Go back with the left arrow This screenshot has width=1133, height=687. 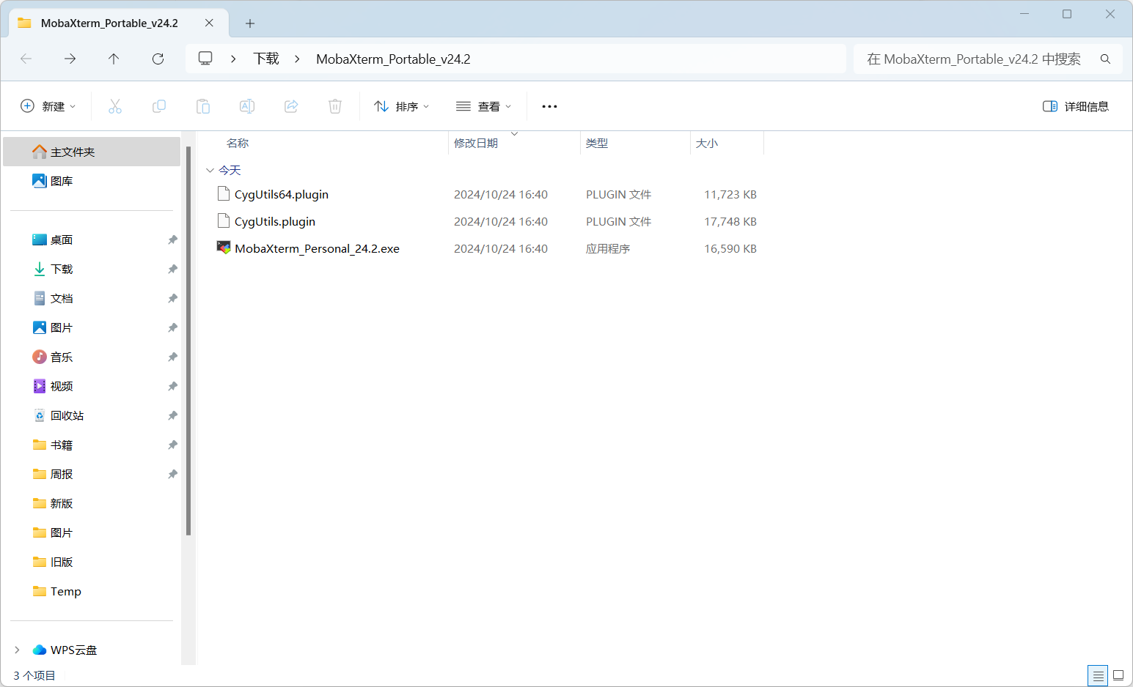pos(26,59)
